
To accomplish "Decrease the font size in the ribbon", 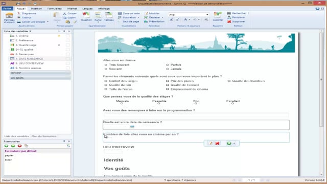I will [177, 19].
